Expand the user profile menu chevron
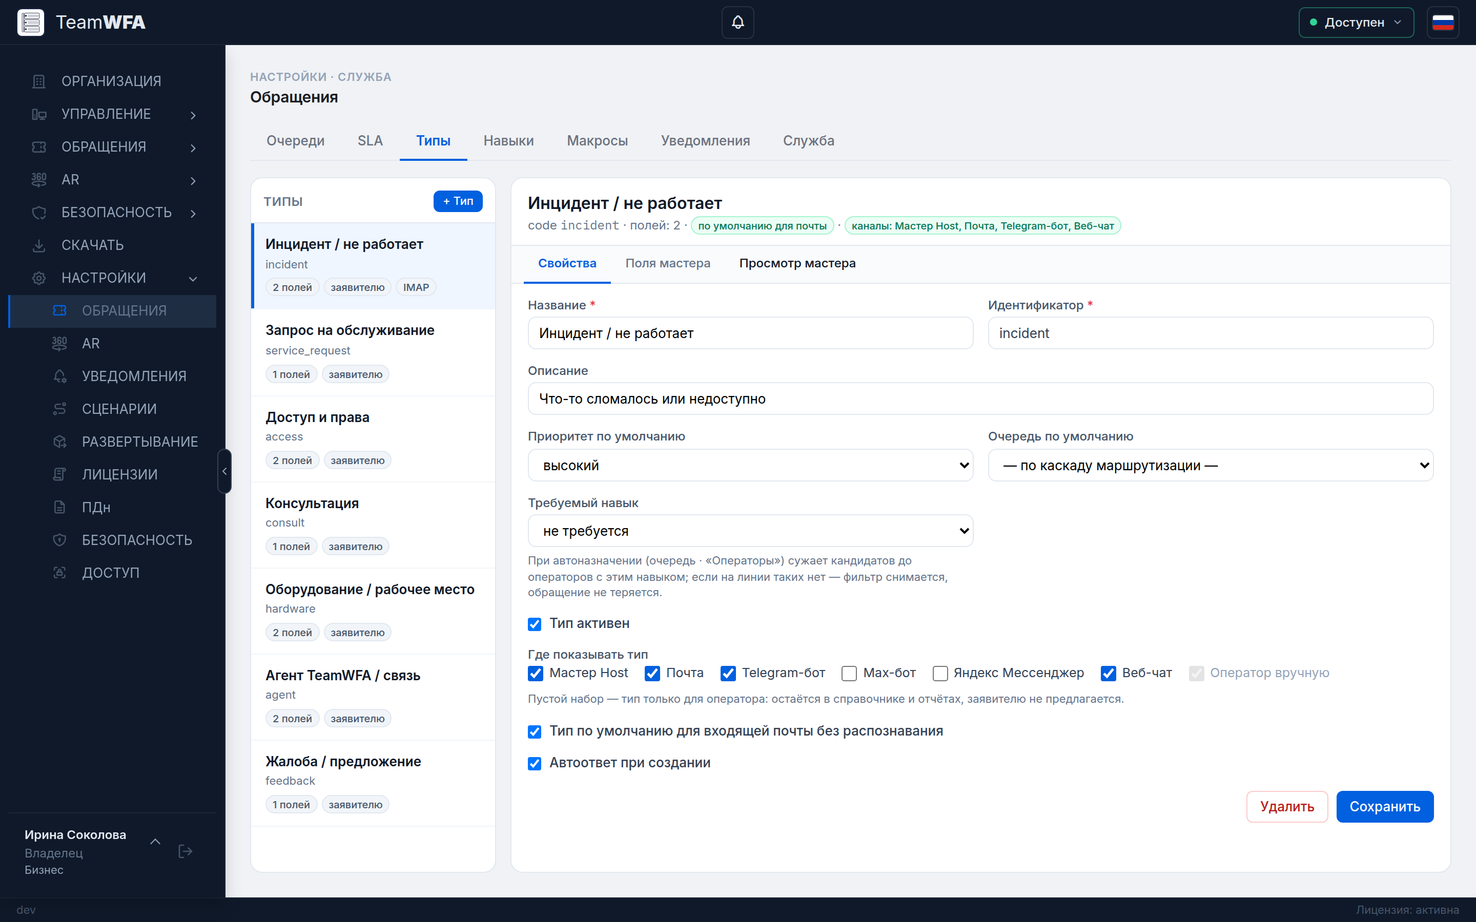Screen dimensions: 1476x922 click(x=155, y=842)
